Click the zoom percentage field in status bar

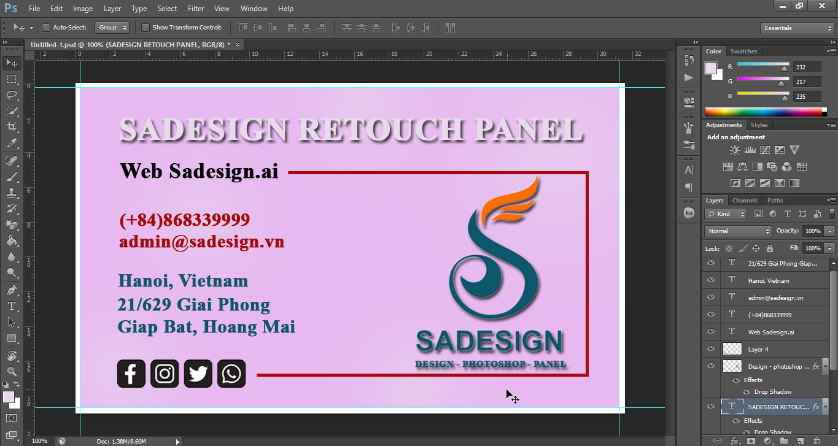click(39, 441)
